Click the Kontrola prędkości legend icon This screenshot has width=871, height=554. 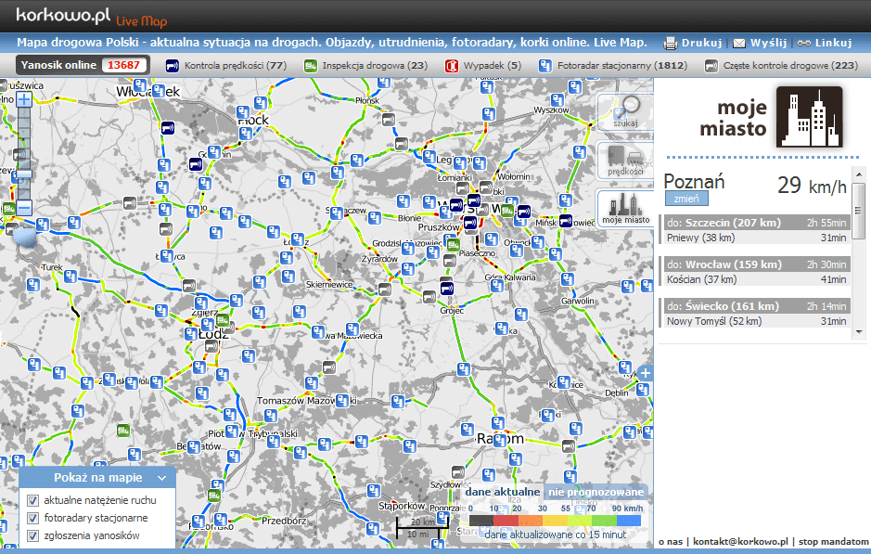click(x=172, y=66)
